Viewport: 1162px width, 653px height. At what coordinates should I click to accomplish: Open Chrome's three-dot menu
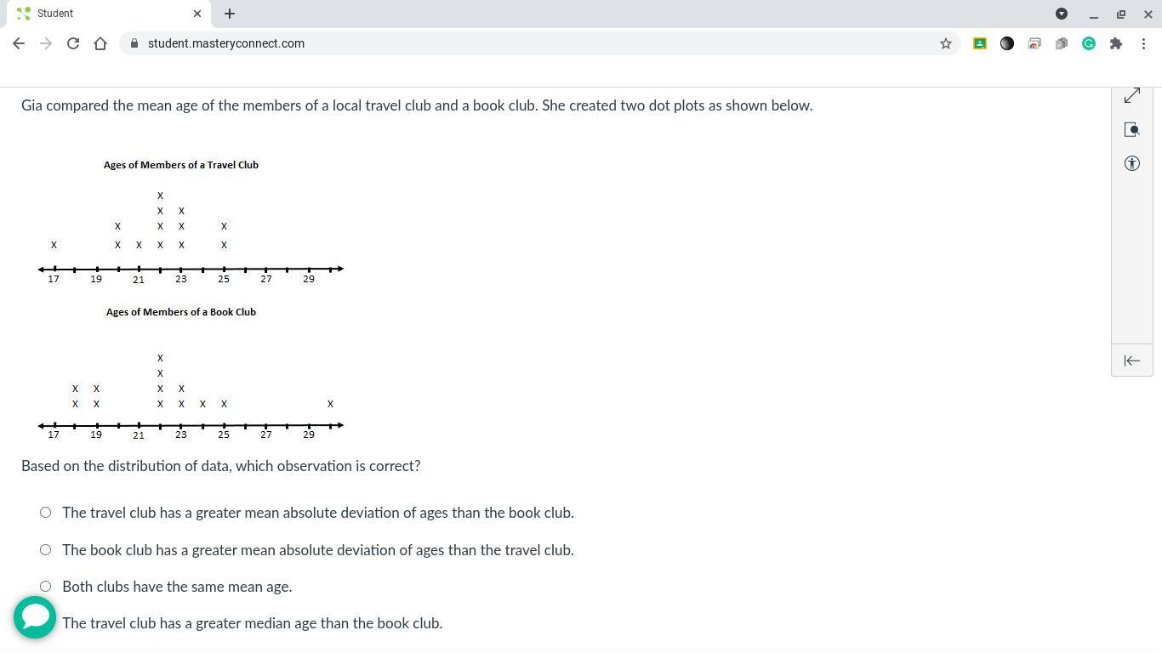pos(1143,43)
